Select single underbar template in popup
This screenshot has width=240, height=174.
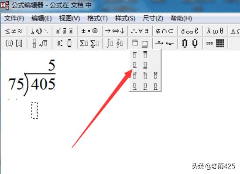[x=135, y=65]
